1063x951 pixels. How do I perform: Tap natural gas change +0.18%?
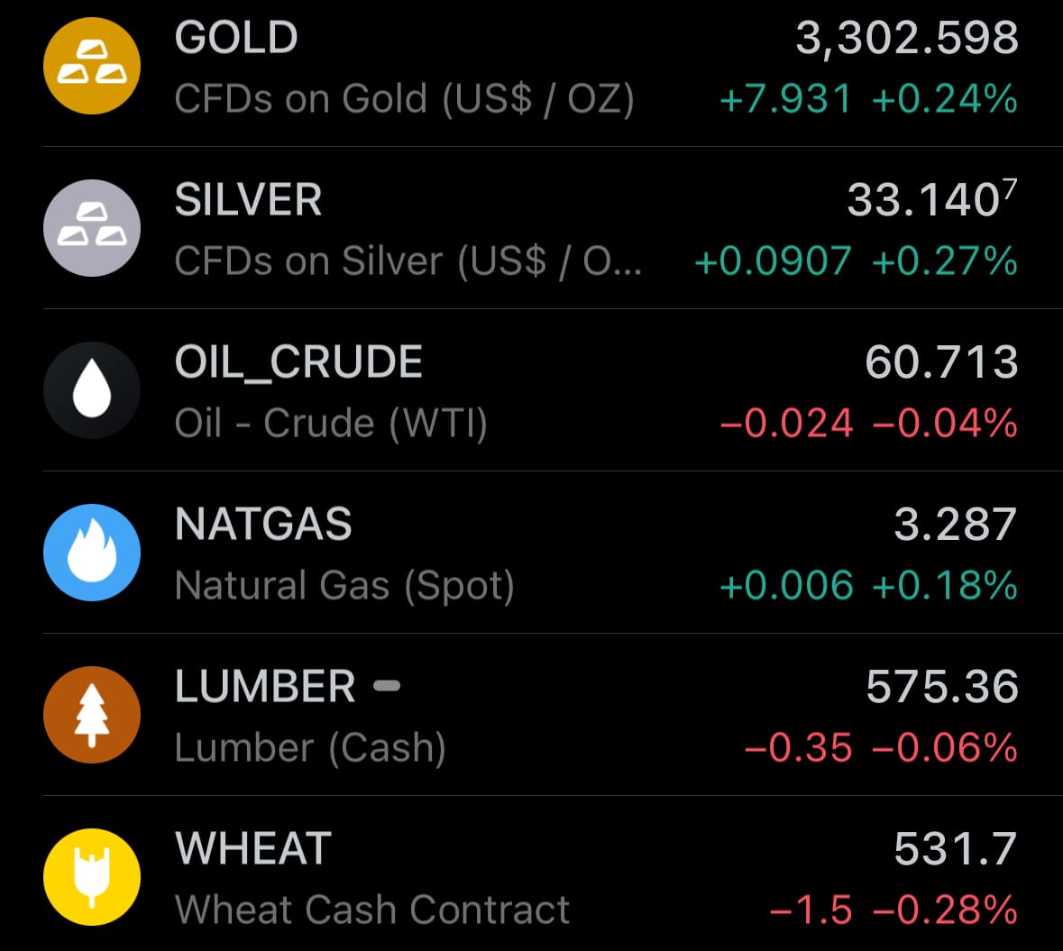coord(945,586)
